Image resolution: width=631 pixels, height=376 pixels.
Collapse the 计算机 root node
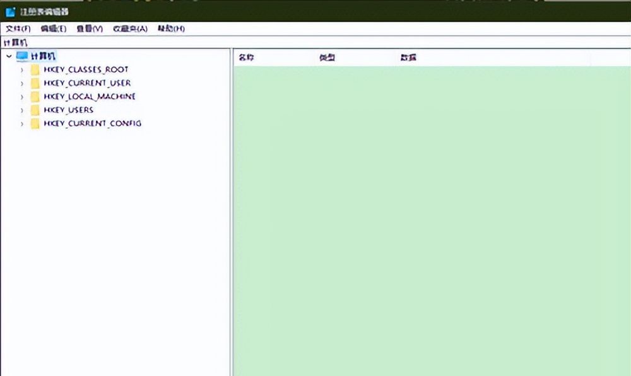(8, 56)
